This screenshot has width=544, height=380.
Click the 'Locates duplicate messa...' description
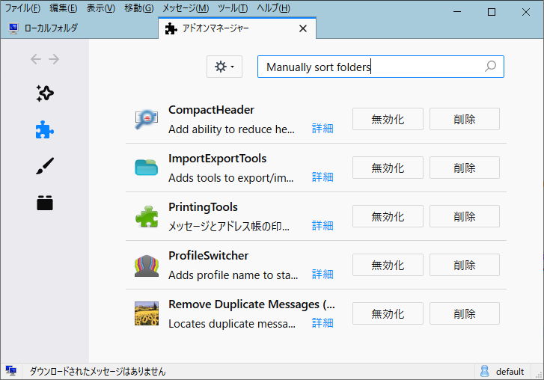232,323
